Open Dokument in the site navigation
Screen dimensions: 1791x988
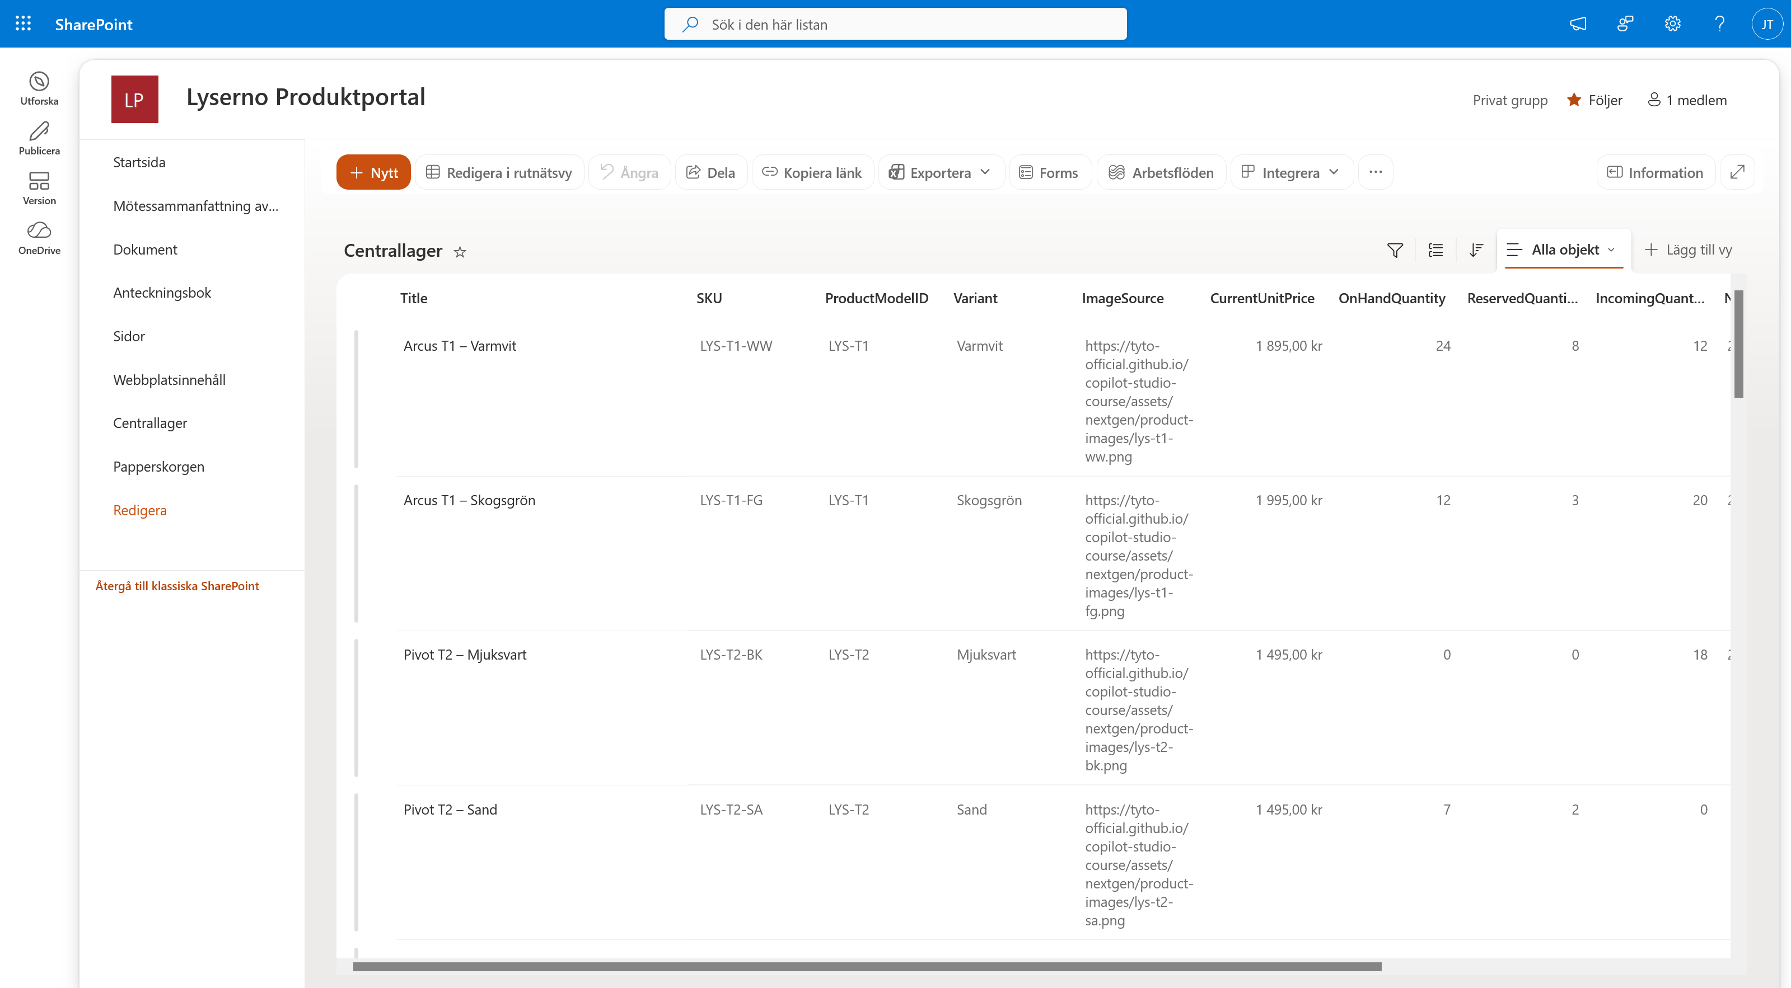pyautogui.click(x=144, y=250)
